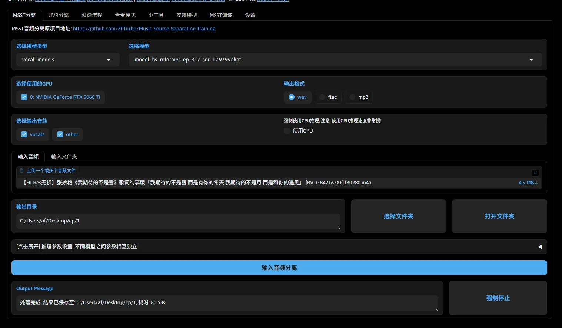Select flac output format
562x328 pixels.
(322, 97)
